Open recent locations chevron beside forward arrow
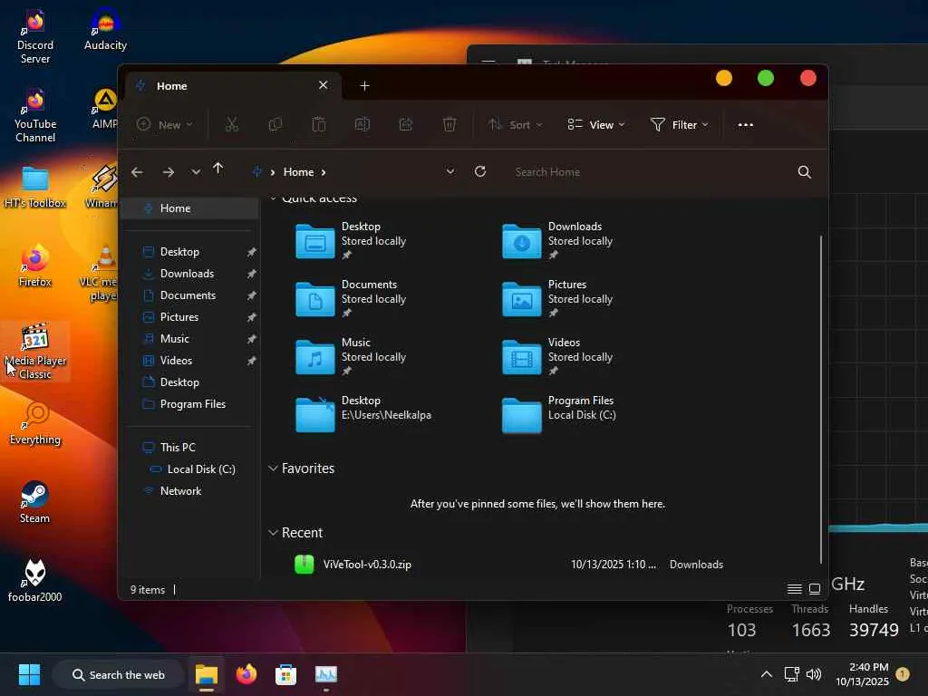 pyautogui.click(x=196, y=172)
